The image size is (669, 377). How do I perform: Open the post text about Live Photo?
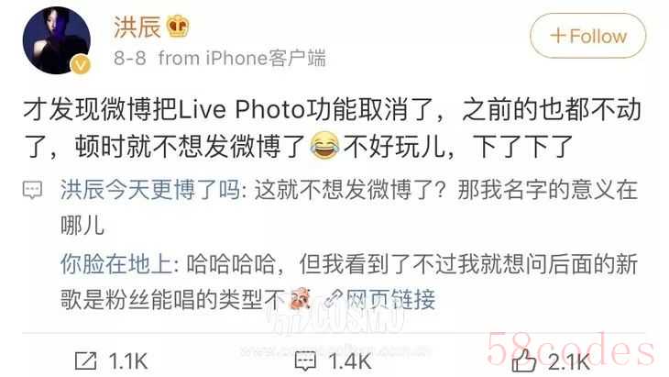tap(332, 128)
